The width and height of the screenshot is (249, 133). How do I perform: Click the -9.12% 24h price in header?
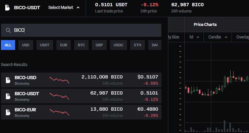pos(149,5)
